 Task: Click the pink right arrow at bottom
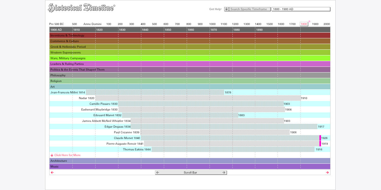(x=327, y=173)
